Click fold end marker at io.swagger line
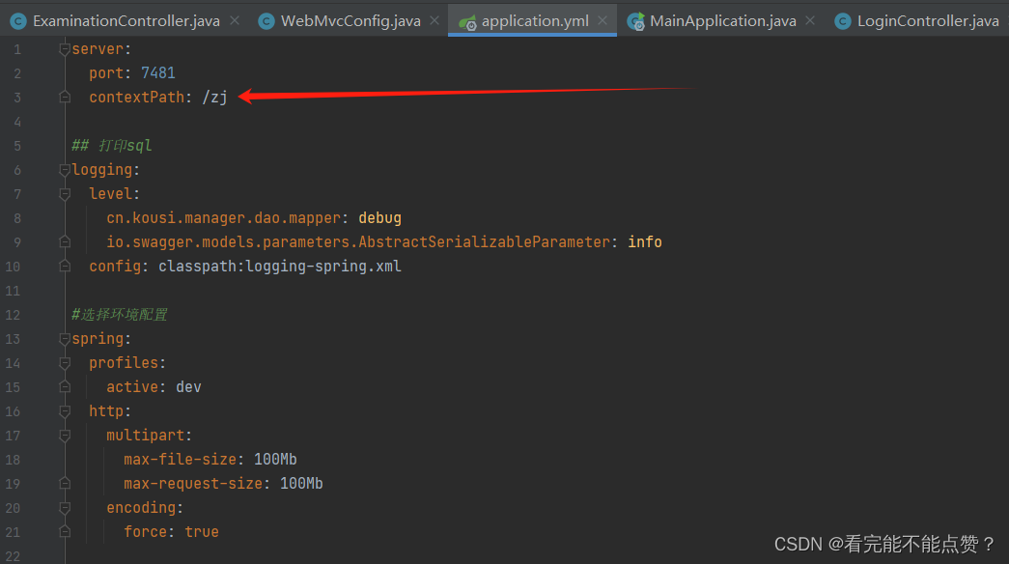Image resolution: width=1009 pixels, height=564 pixels. click(x=65, y=242)
